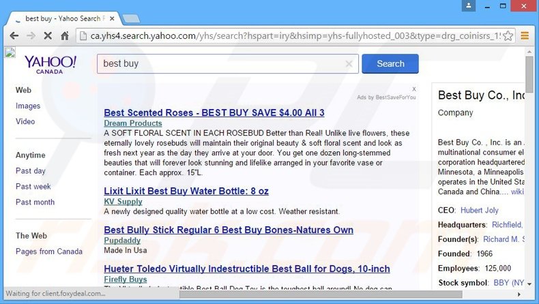Focus the best buy search input field

(228, 63)
